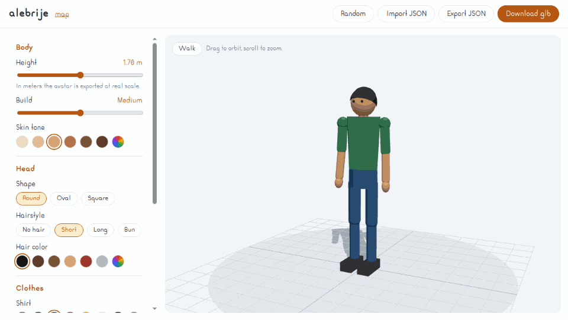Click Export JSON
Image resolution: width=568 pixels, height=320 pixels.
point(466,14)
